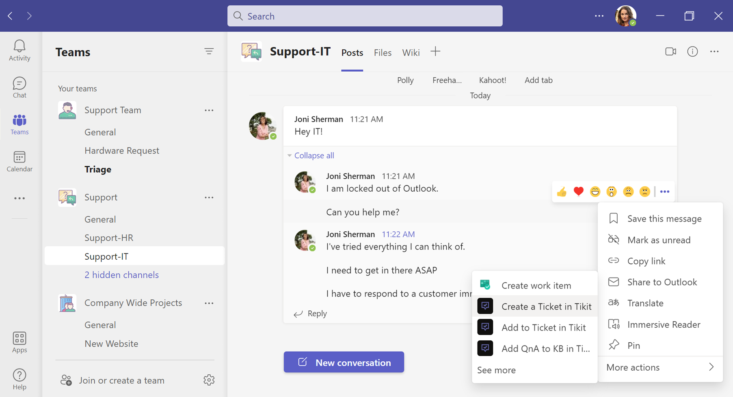Go back using the back arrow
The width and height of the screenshot is (733, 397).
point(10,16)
